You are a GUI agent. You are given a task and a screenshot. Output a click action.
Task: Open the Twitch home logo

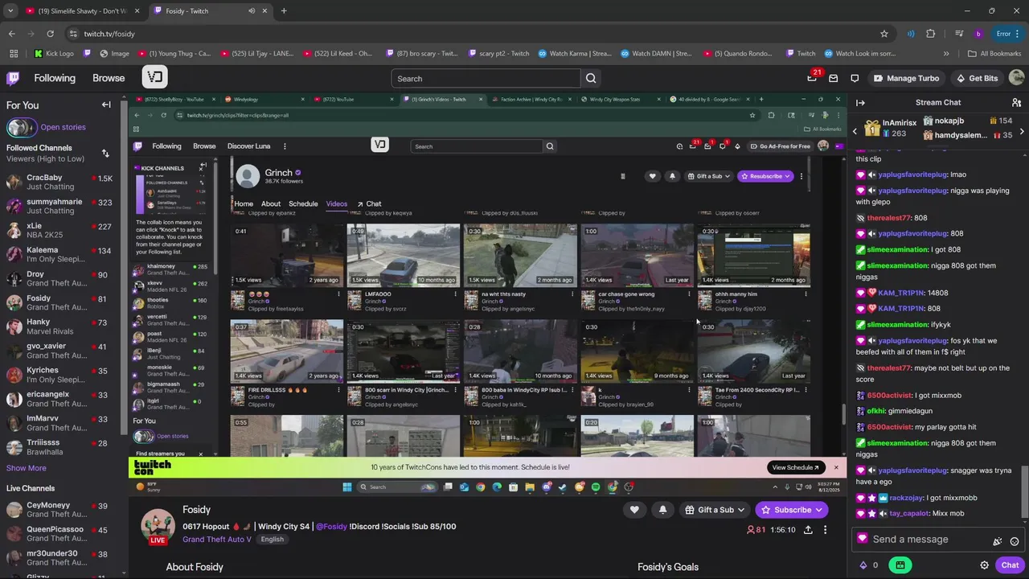(x=13, y=78)
